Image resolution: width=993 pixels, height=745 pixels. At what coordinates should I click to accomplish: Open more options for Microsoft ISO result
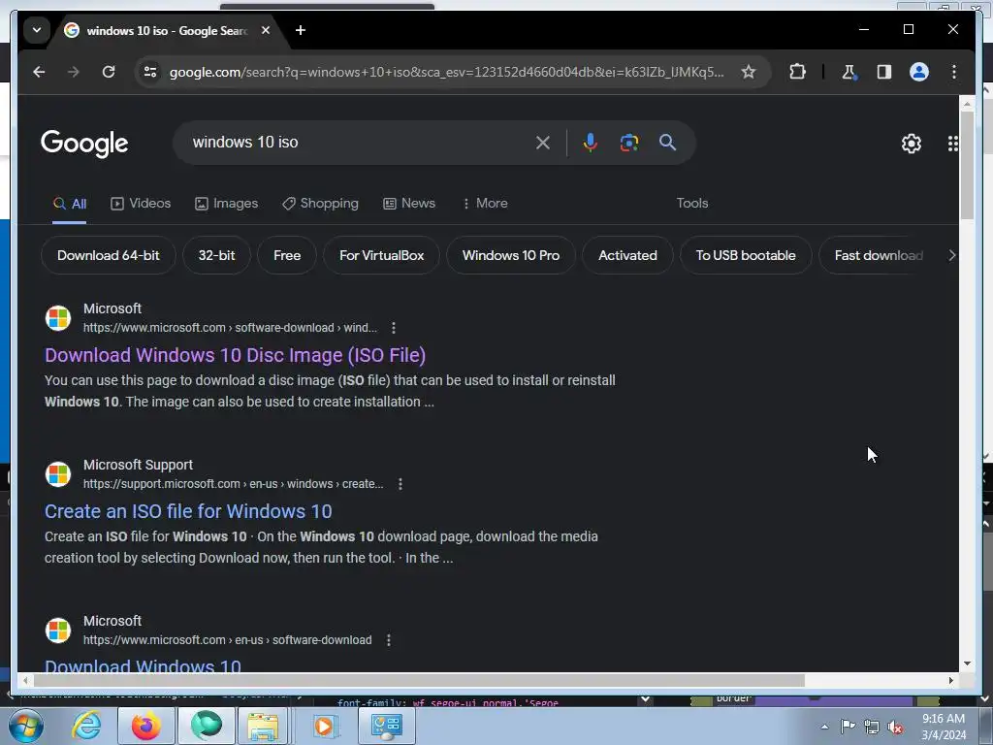tap(394, 328)
